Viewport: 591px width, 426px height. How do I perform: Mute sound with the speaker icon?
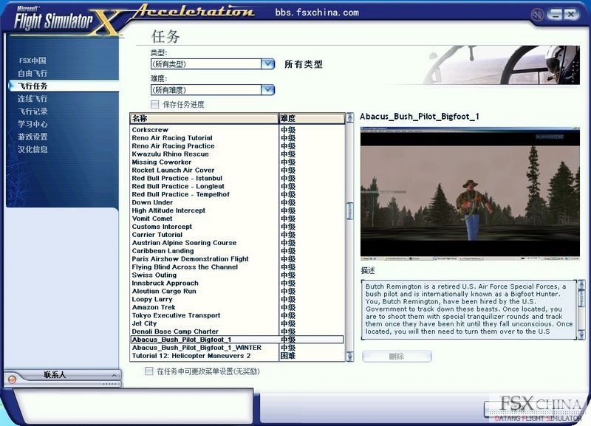tap(537, 15)
